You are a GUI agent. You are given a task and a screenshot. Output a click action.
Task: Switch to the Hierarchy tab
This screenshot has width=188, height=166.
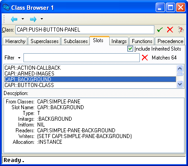[15, 41]
